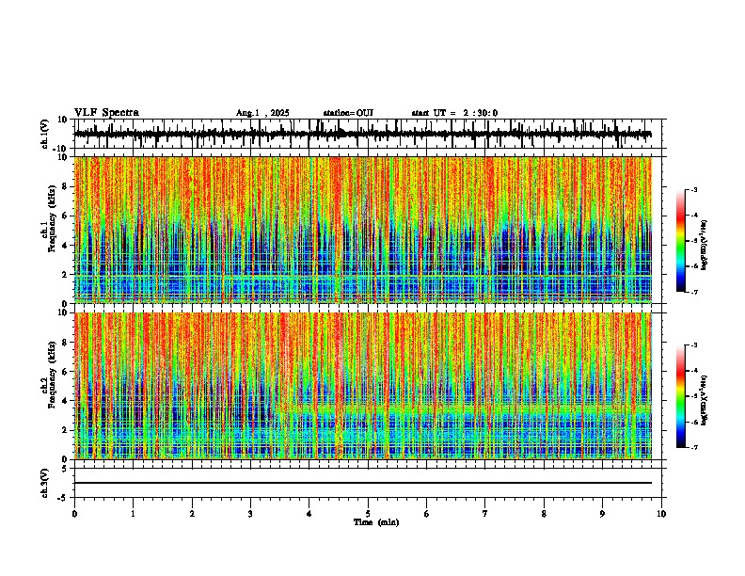Click time axis tick label "6"
745x576 pixels.
(427, 514)
